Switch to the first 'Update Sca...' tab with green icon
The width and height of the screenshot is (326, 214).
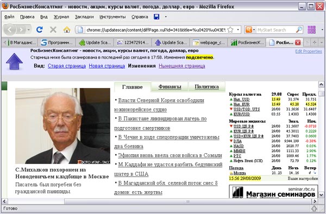(x=95, y=42)
